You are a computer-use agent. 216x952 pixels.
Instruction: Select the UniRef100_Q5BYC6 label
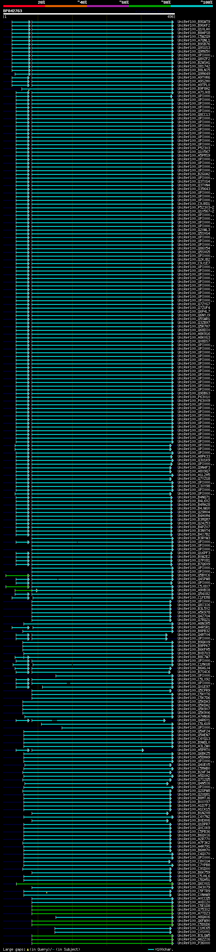pos(193,575)
